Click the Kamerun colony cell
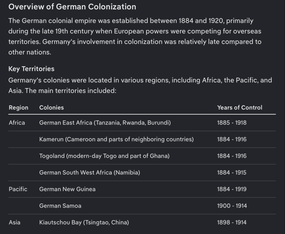The image size is (285, 234). tap(117, 139)
